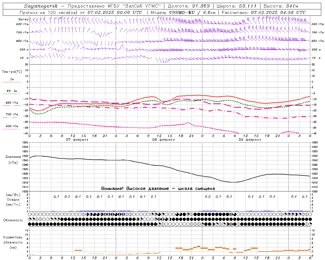Click the Широта: 53.111 value
Image resolution: width=325 pixels, height=260 pixels.
237,6
